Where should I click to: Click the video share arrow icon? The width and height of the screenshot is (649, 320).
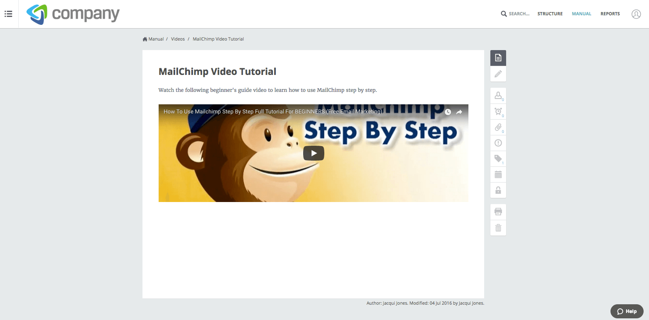(x=459, y=112)
